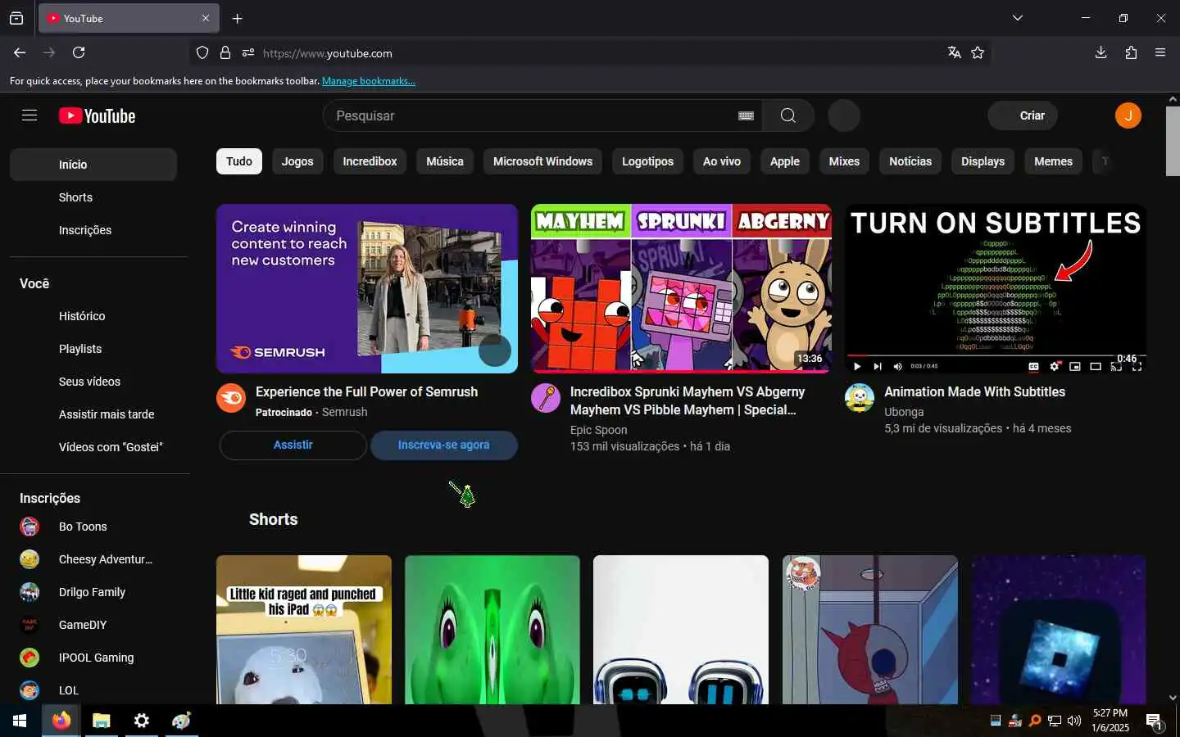This screenshot has height=737, width=1180.
Task: Click the sidebar heading Você
Action: 34,283
